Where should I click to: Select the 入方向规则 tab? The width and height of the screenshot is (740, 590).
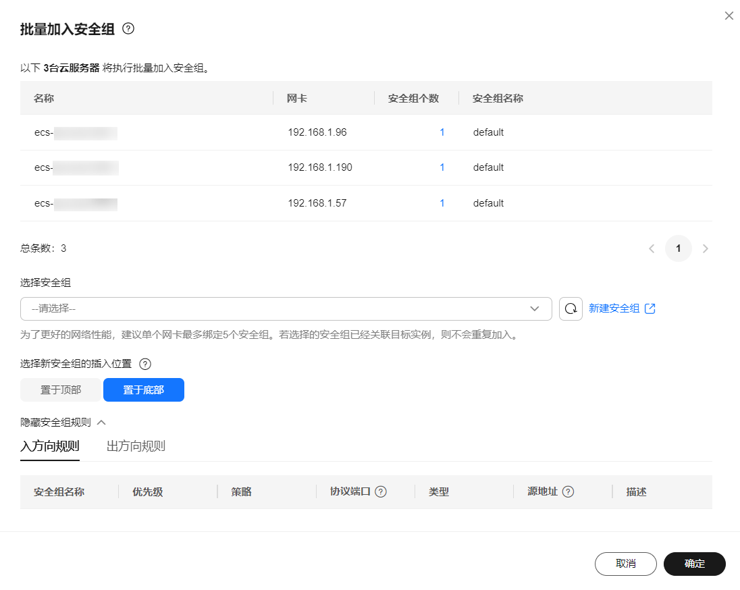50,446
